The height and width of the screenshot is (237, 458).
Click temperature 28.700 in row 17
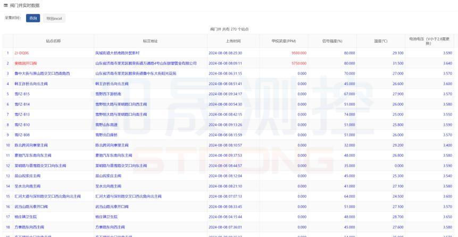398,217
